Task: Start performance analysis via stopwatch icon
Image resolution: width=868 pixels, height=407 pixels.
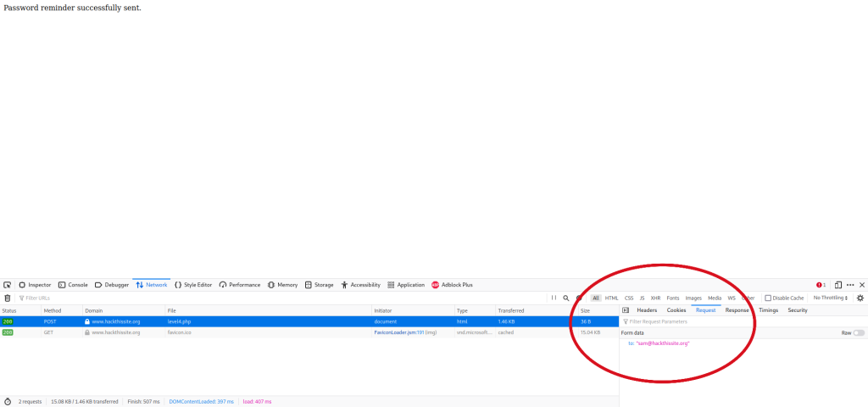Action: [x=8, y=401]
